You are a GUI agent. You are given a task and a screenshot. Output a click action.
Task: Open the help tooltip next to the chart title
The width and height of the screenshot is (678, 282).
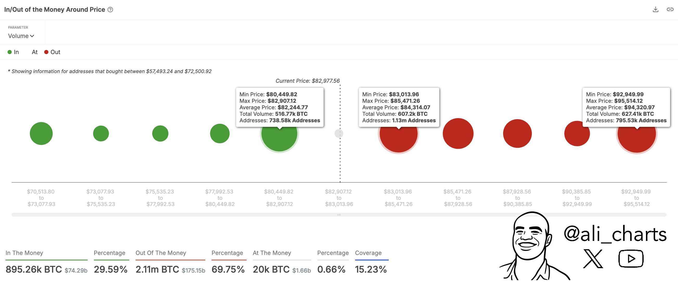[x=111, y=9]
